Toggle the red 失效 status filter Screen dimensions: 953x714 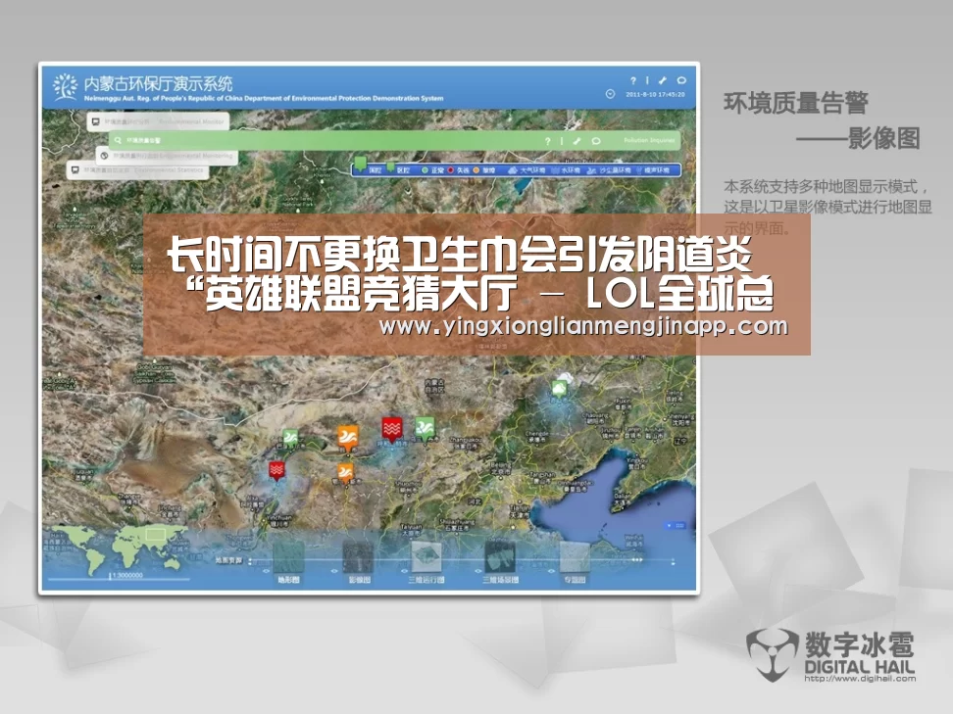click(x=459, y=170)
